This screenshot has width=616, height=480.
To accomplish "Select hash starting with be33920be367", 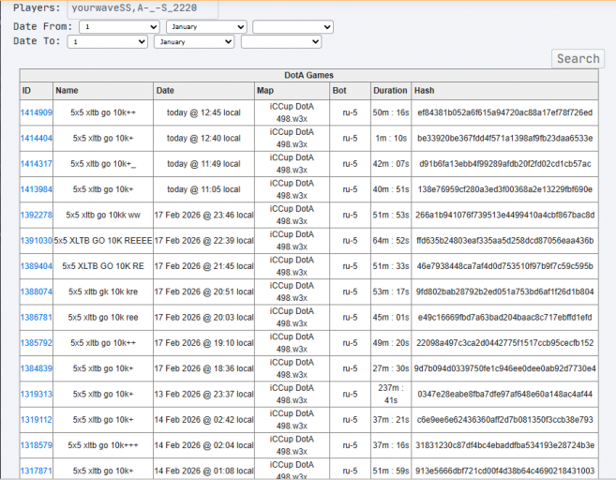I will click(504, 138).
